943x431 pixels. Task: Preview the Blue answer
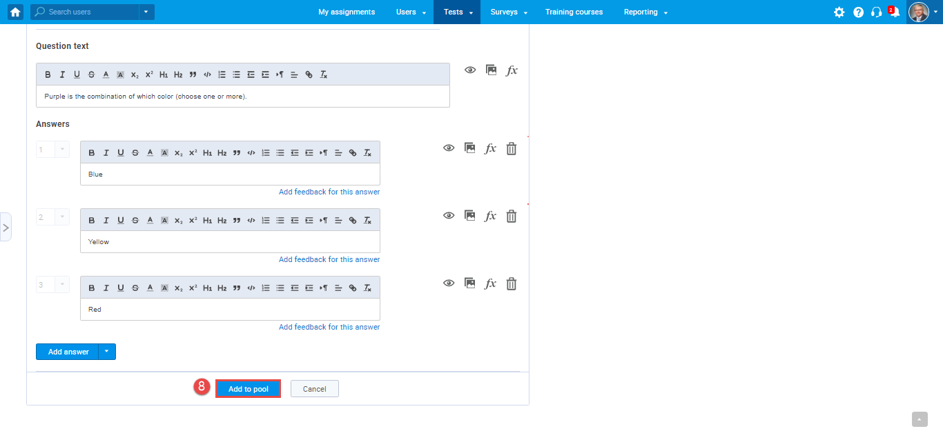pyautogui.click(x=449, y=148)
